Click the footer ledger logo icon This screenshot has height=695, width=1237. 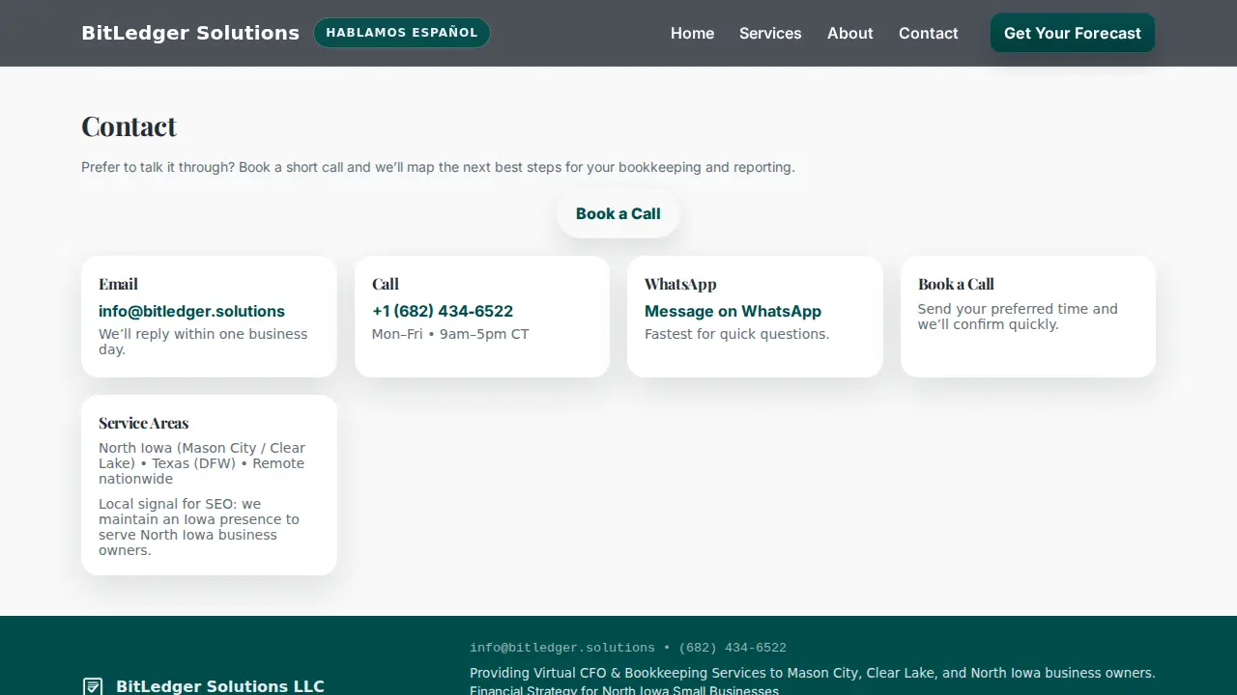click(93, 686)
